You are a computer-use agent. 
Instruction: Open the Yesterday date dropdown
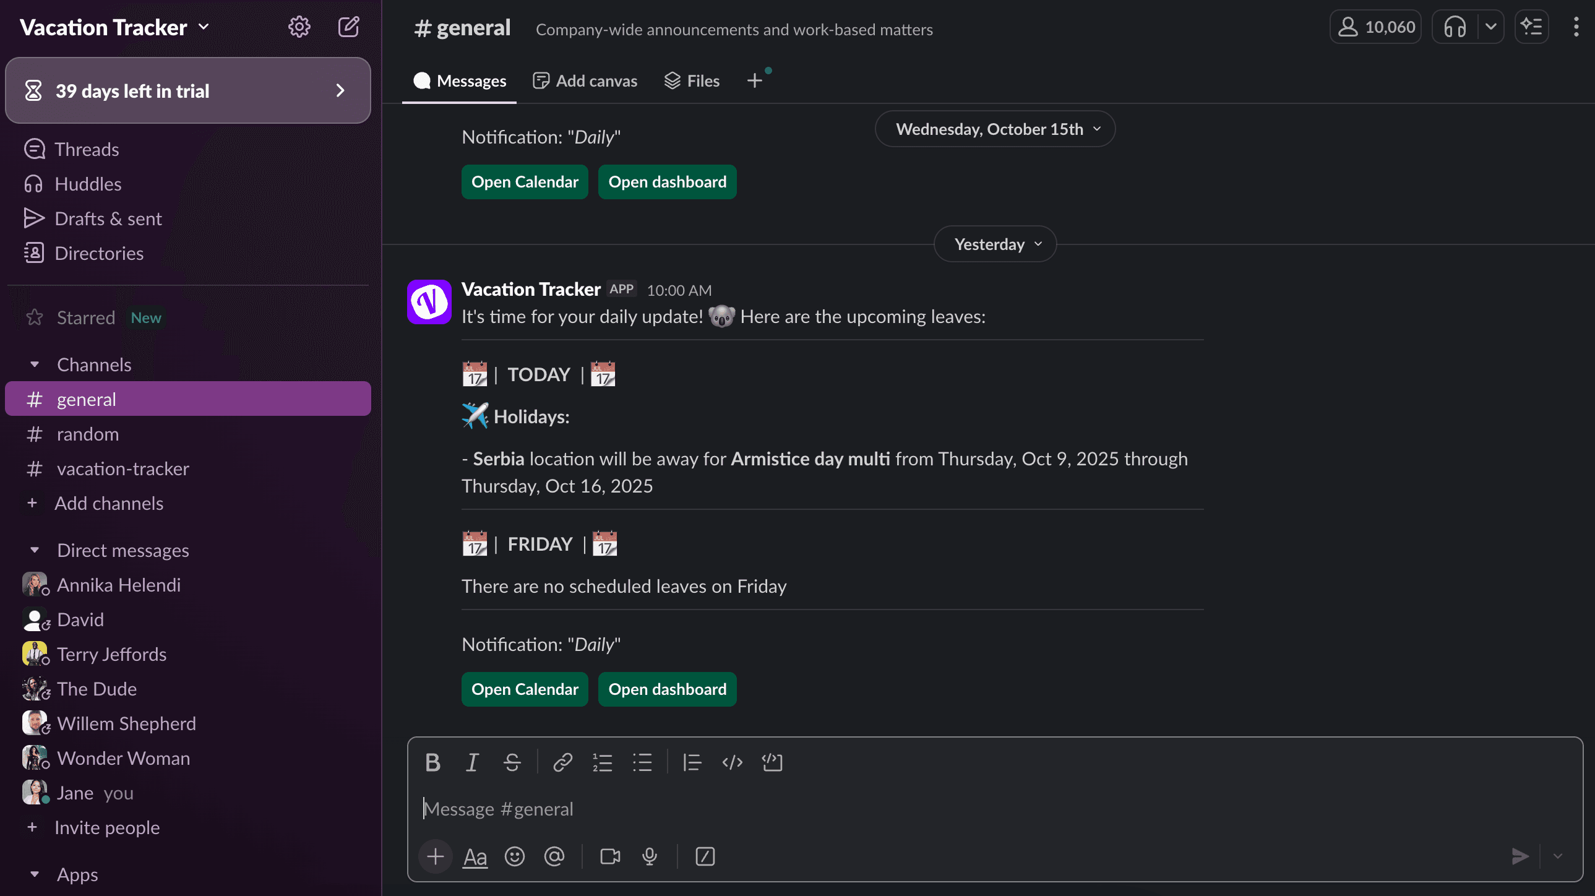(x=995, y=244)
